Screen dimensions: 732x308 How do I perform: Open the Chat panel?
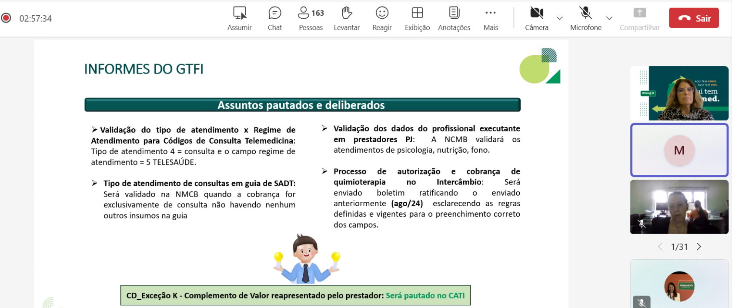click(274, 13)
